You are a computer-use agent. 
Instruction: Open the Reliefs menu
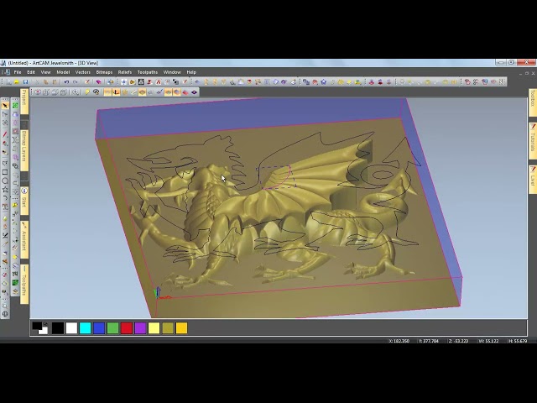click(125, 72)
